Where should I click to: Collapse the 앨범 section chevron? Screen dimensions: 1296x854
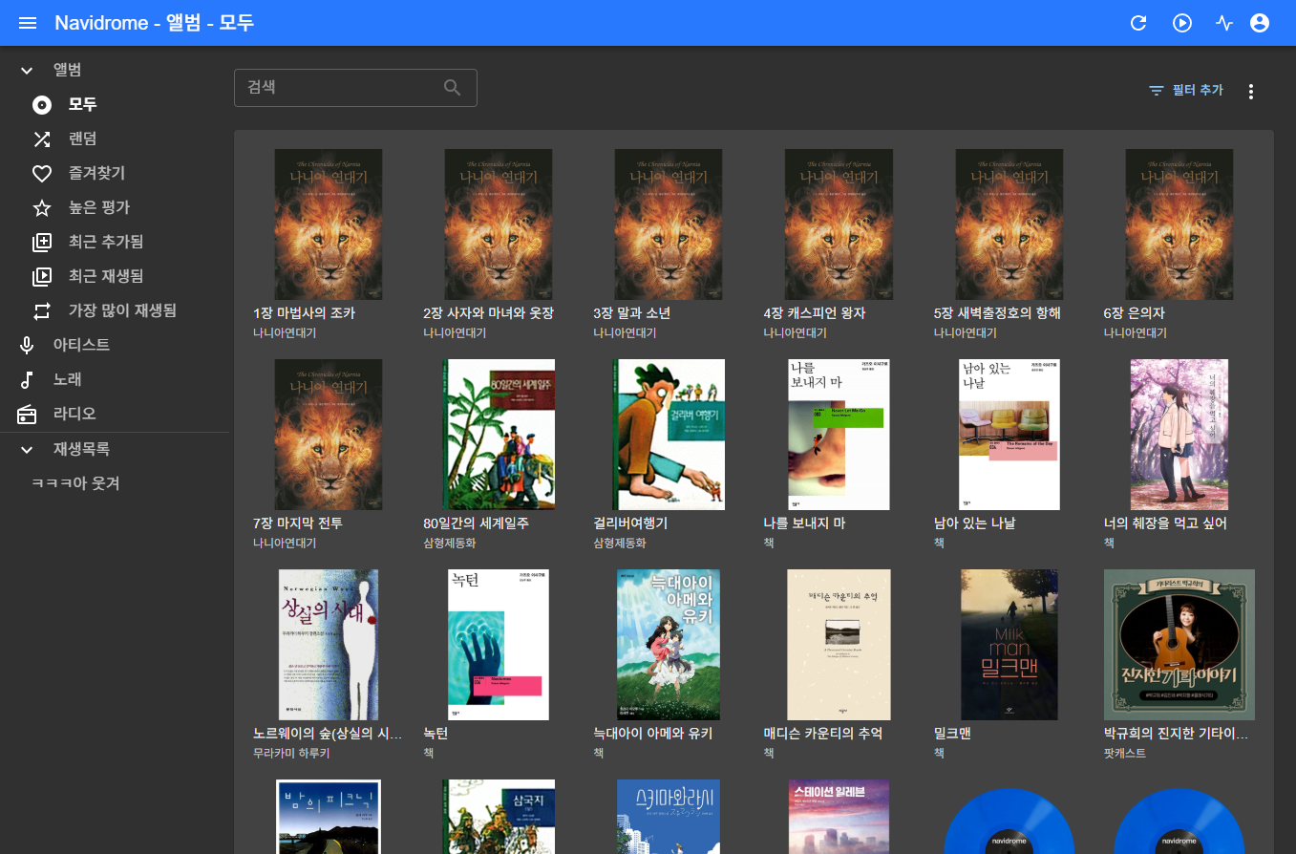click(28, 71)
